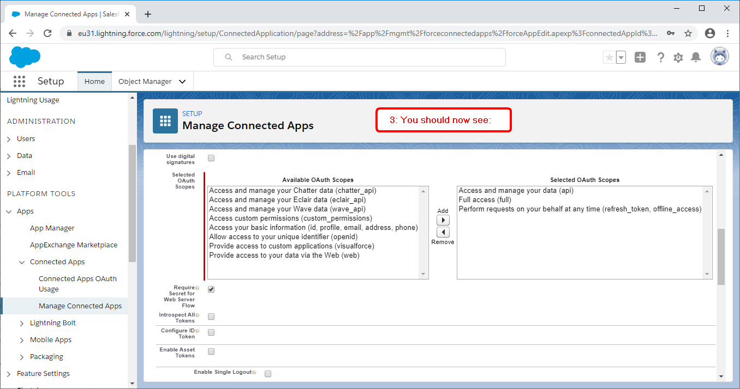Uncheck Require Secret for Web Server Flow
This screenshot has width=740, height=389.
coord(211,289)
